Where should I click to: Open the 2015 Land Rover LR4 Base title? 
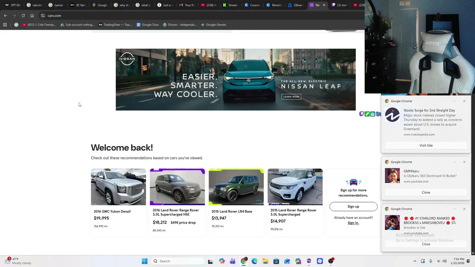click(x=232, y=211)
